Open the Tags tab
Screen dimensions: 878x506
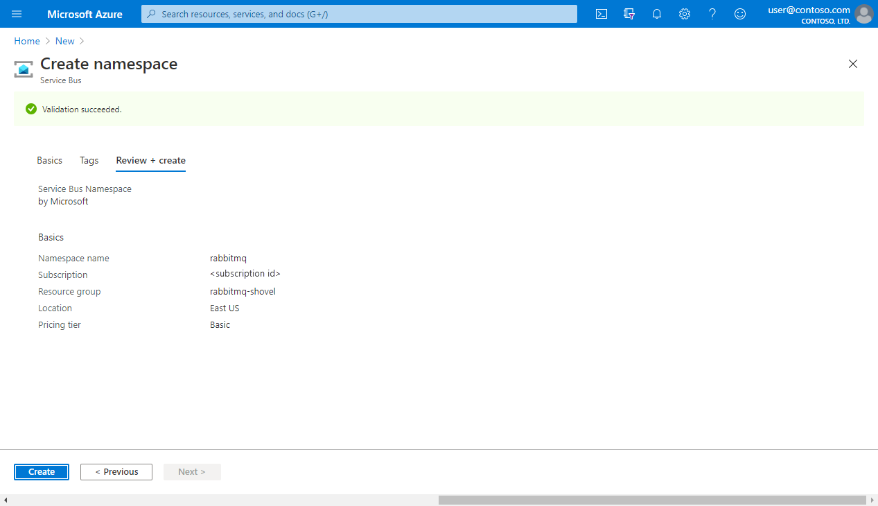(x=89, y=160)
